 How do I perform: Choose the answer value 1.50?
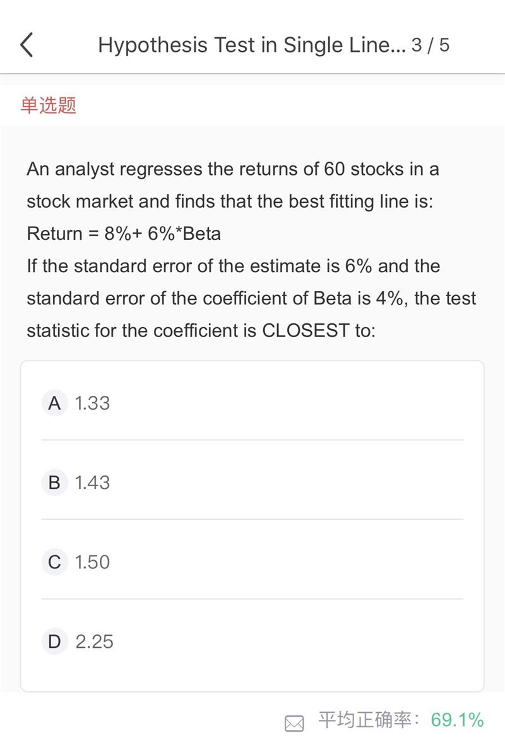click(x=93, y=562)
